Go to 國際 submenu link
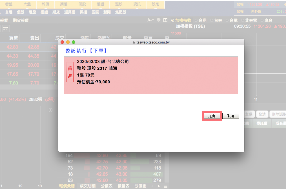 [x=95, y=12]
